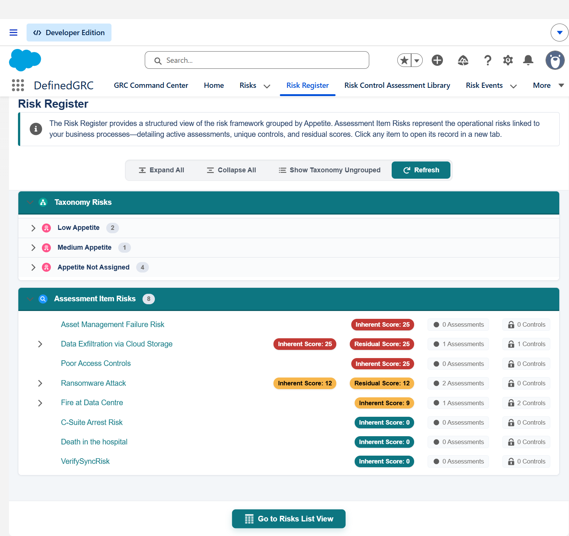The width and height of the screenshot is (569, 536).
Task: Open the Risks tab
Action: pyautogui.click(x=248, y=85)
